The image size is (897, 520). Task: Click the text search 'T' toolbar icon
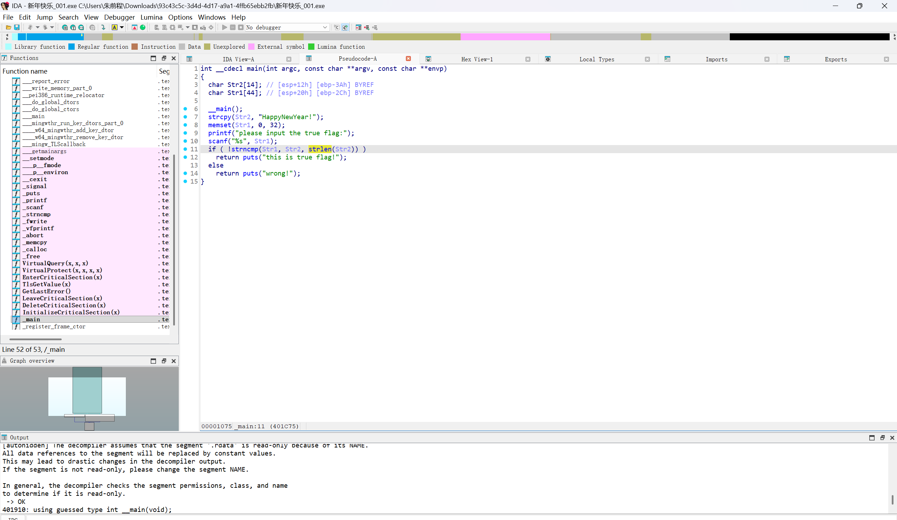click(x=73, y=27)
